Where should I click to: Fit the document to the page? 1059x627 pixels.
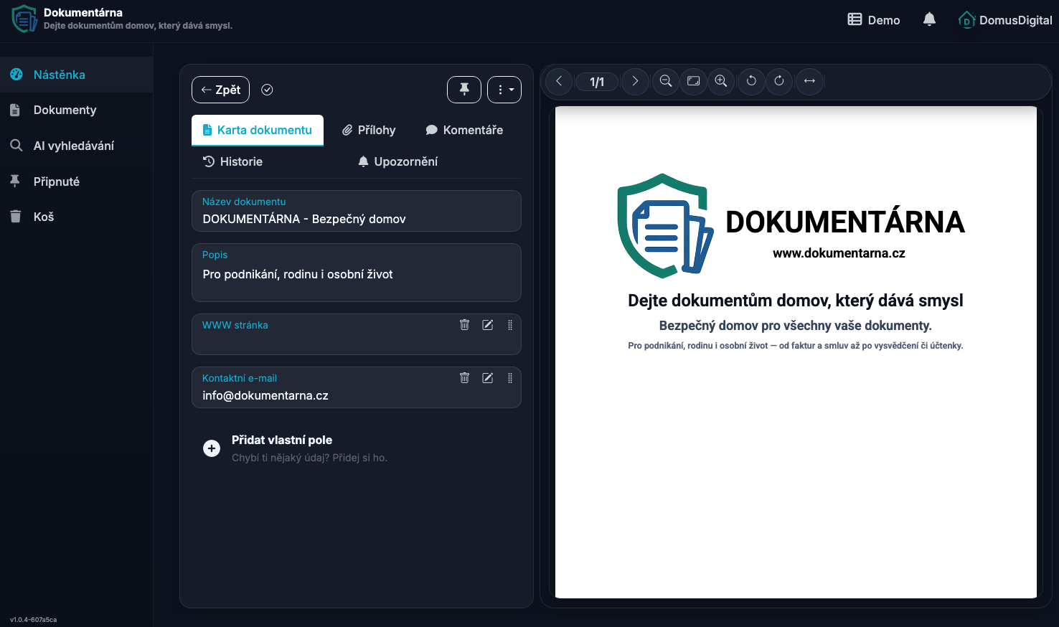pyautogui.click(x=693, y=81)
